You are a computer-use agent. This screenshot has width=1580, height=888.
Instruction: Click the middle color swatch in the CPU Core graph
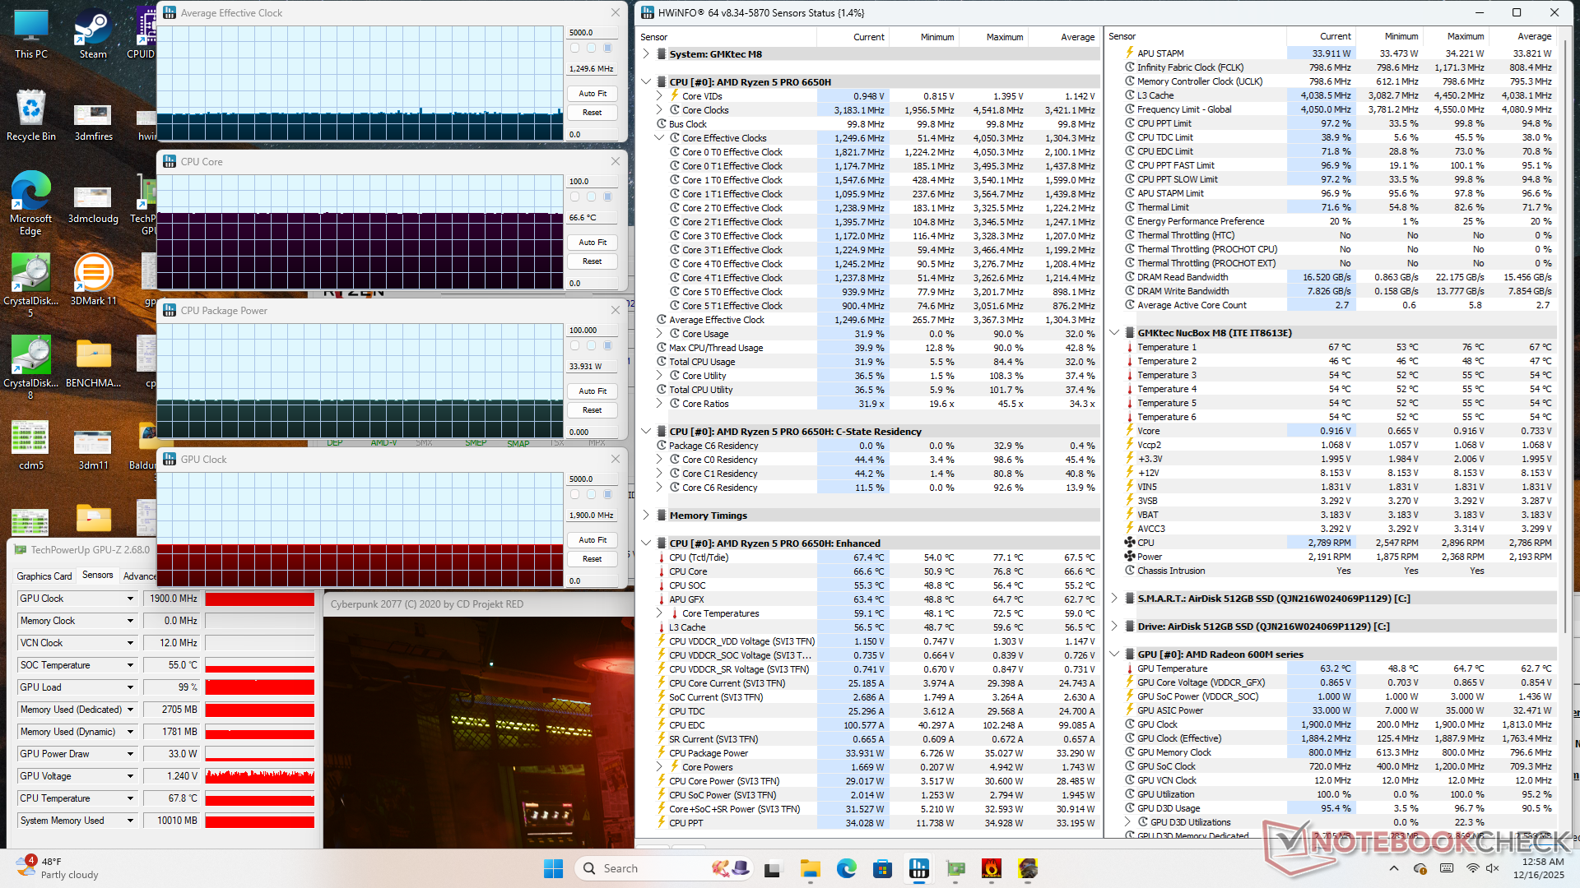coord(591,197)
